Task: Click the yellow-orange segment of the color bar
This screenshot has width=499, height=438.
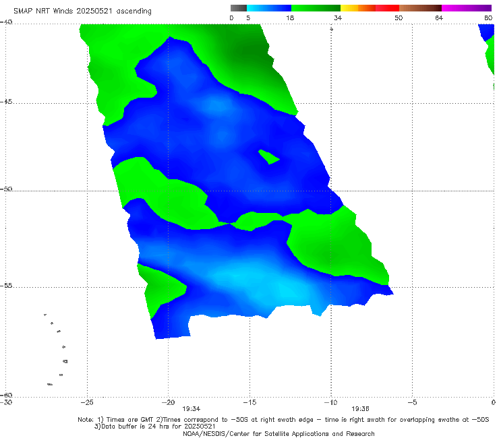Action: pos(358,8)
